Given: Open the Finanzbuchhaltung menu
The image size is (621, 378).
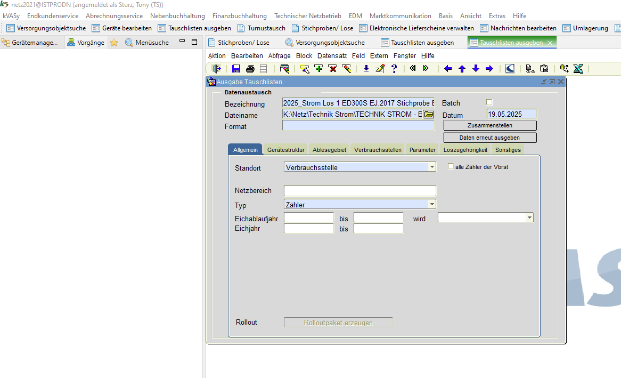Looking at the screenshot, I should (240, 16).
